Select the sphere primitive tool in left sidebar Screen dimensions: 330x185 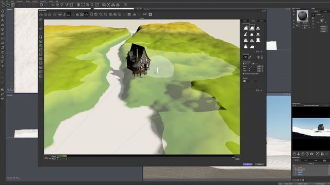[3, 15]
